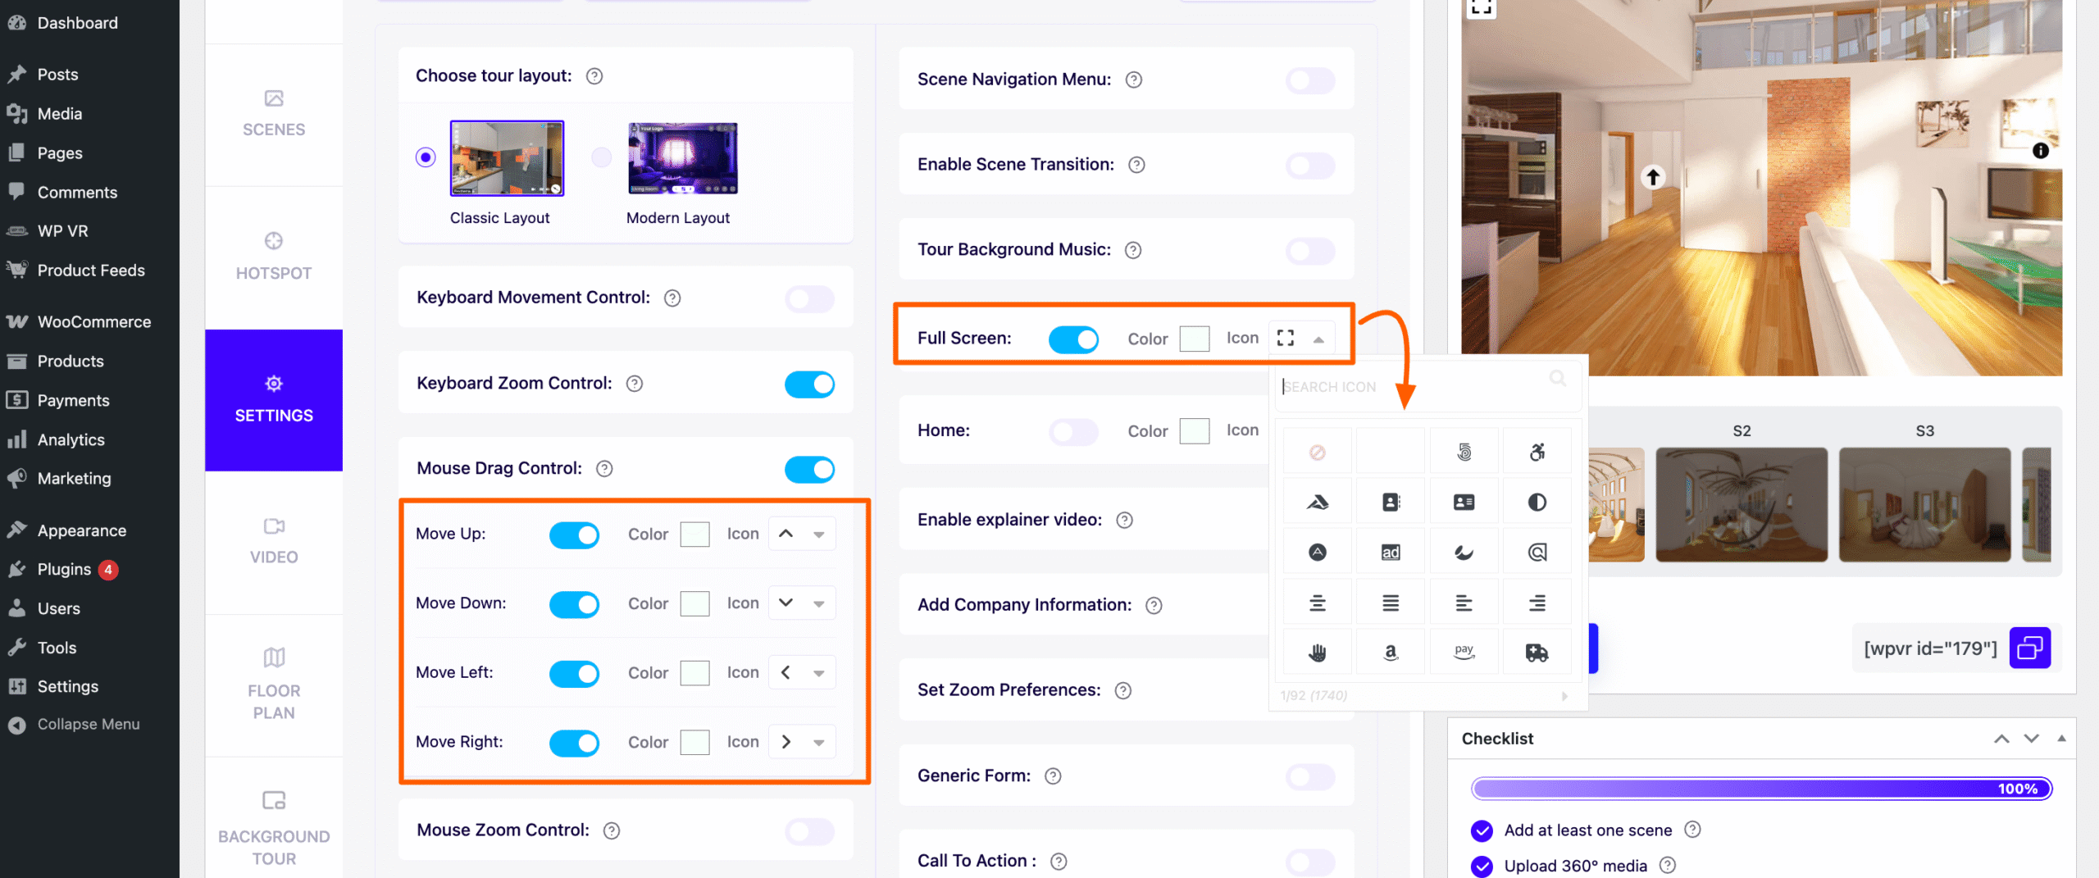The width and height of the screenshot is (2099, 878).
Task: Open the Move Right icon dropdown
Action: tap(802, 743)
